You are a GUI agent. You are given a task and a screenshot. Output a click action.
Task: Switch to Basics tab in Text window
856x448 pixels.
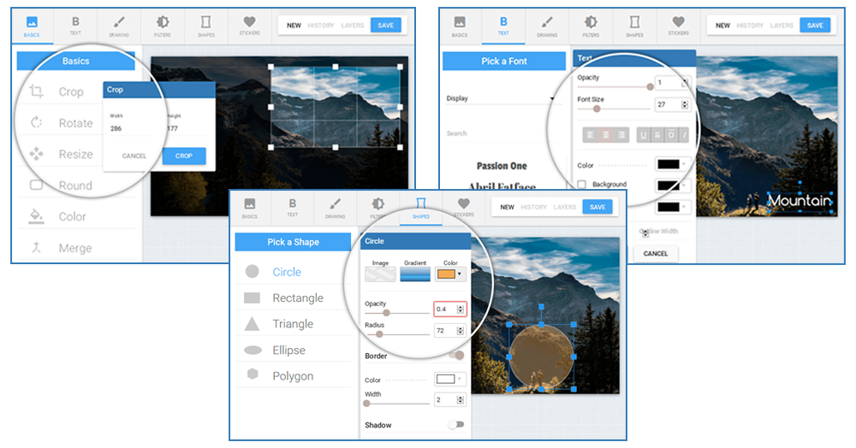click(x=460, y=27)
